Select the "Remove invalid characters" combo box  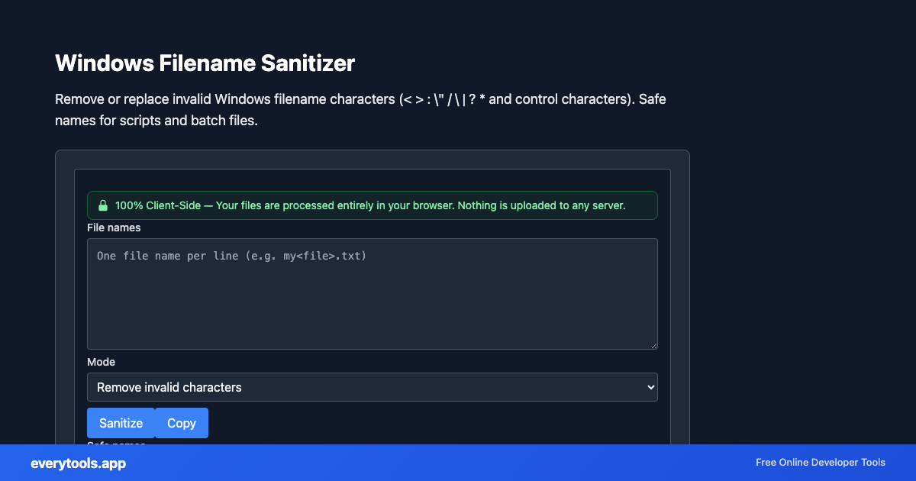coord(373,387)
